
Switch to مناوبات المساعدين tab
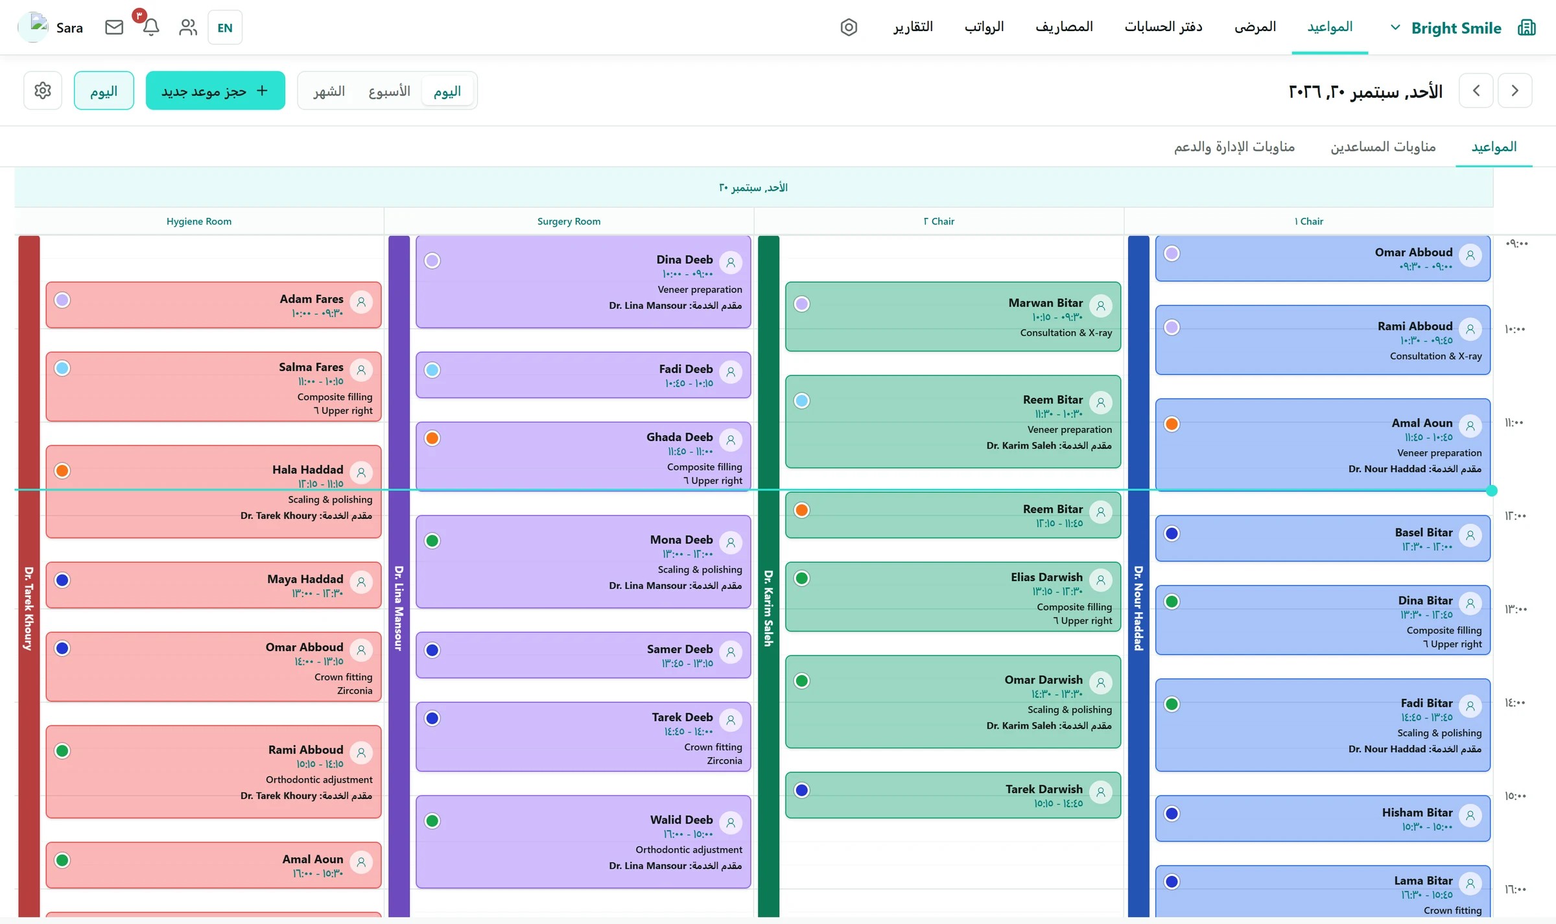pos(1383,147)
